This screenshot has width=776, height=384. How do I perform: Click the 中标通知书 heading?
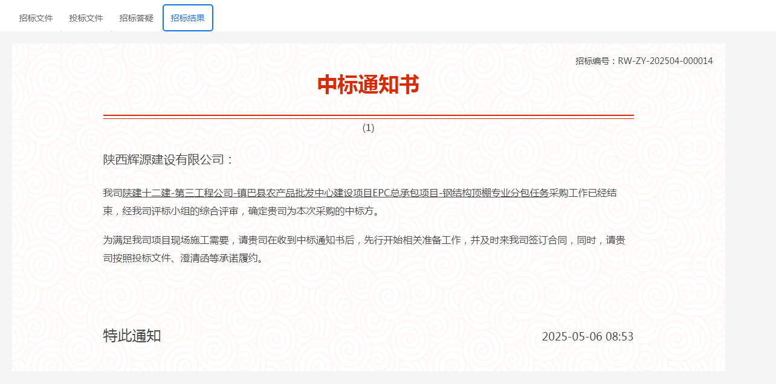[368, 85]
